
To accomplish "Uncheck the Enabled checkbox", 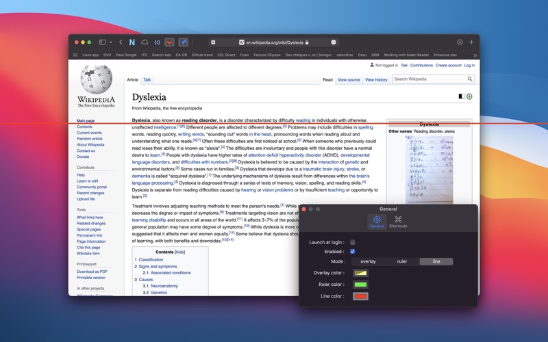I will tap(352, 251).
